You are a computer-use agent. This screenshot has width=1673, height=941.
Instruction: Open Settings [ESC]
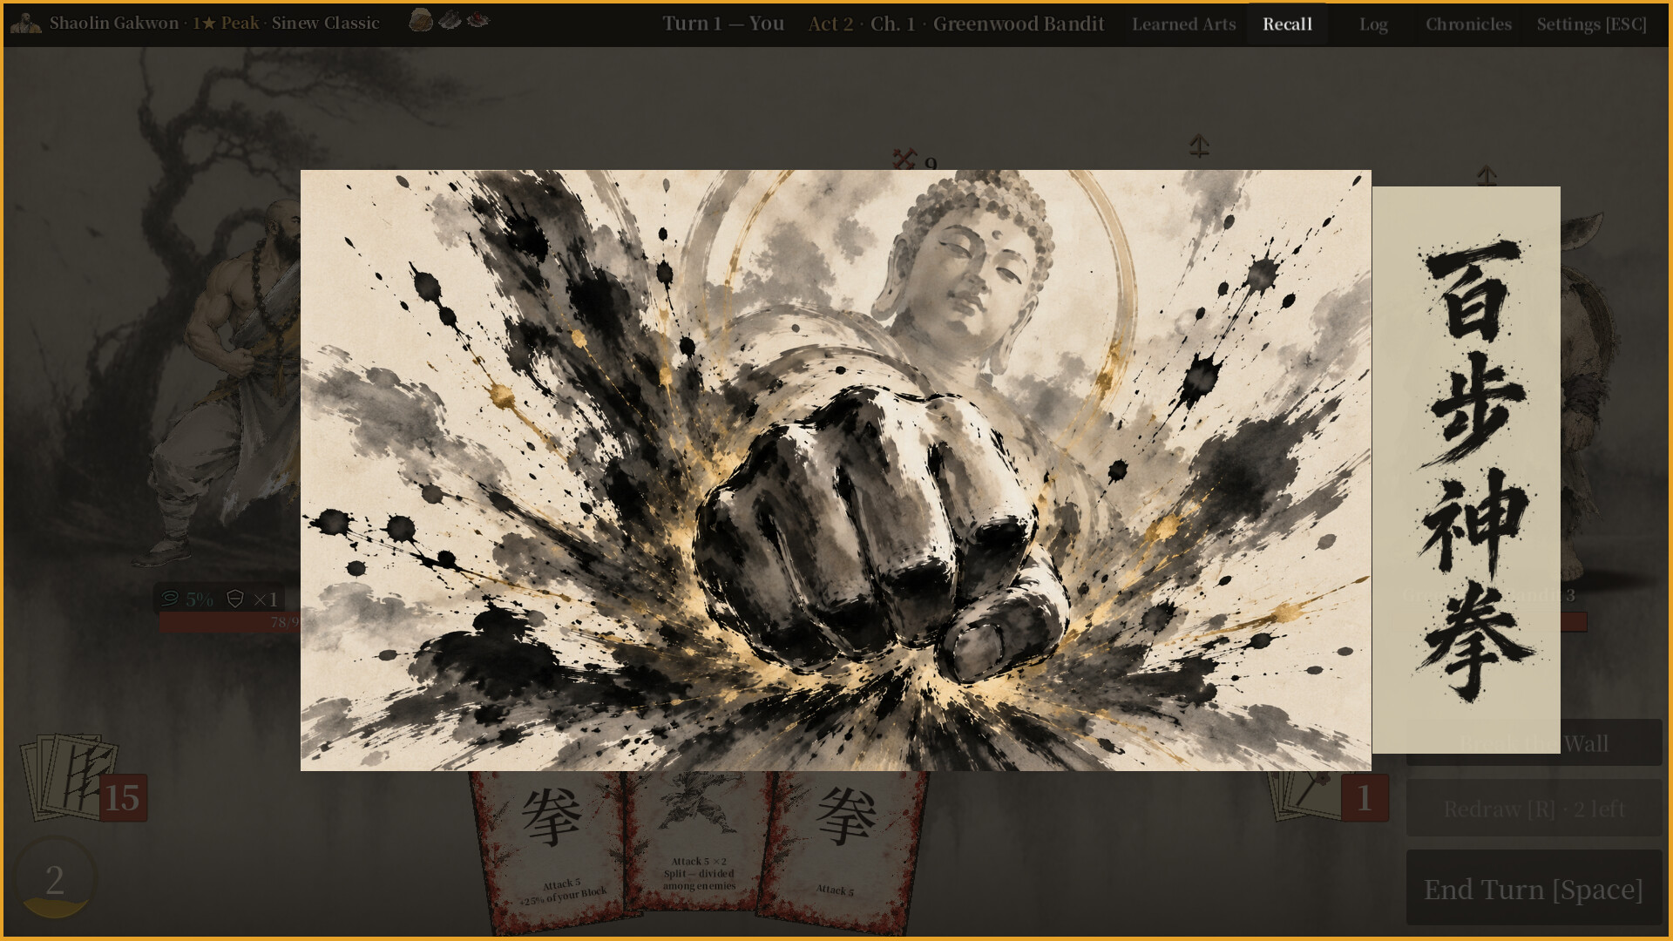[1591, 24]
